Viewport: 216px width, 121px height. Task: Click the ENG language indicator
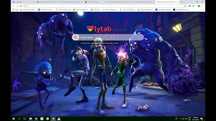coord(190,118)
